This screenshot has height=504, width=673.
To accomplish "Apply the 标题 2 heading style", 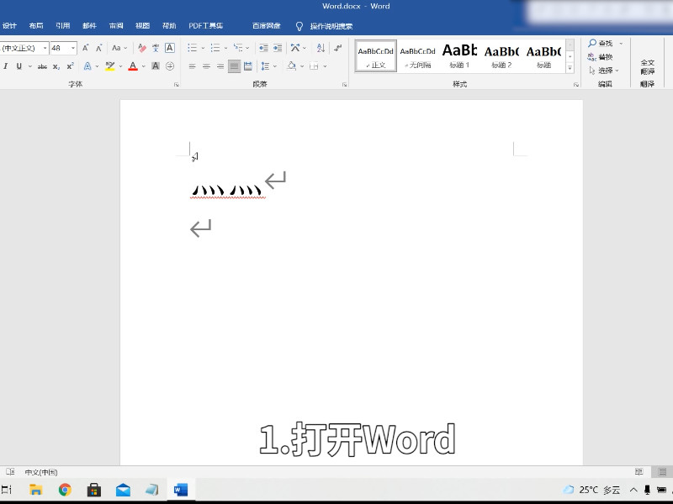I will (501, 55).
